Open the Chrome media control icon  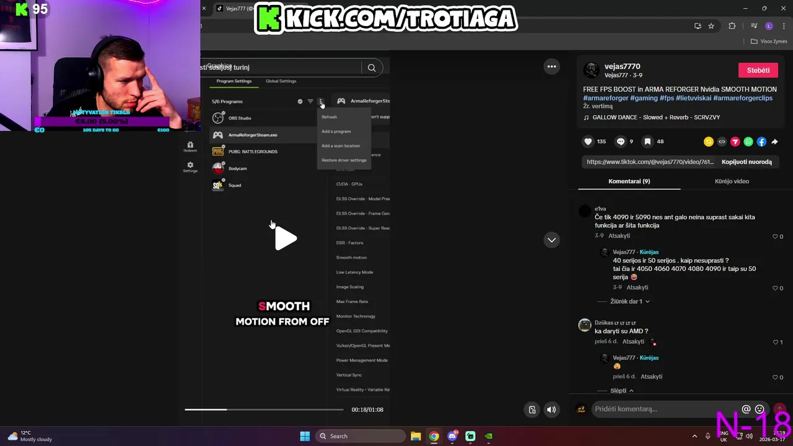pos(754,26)
